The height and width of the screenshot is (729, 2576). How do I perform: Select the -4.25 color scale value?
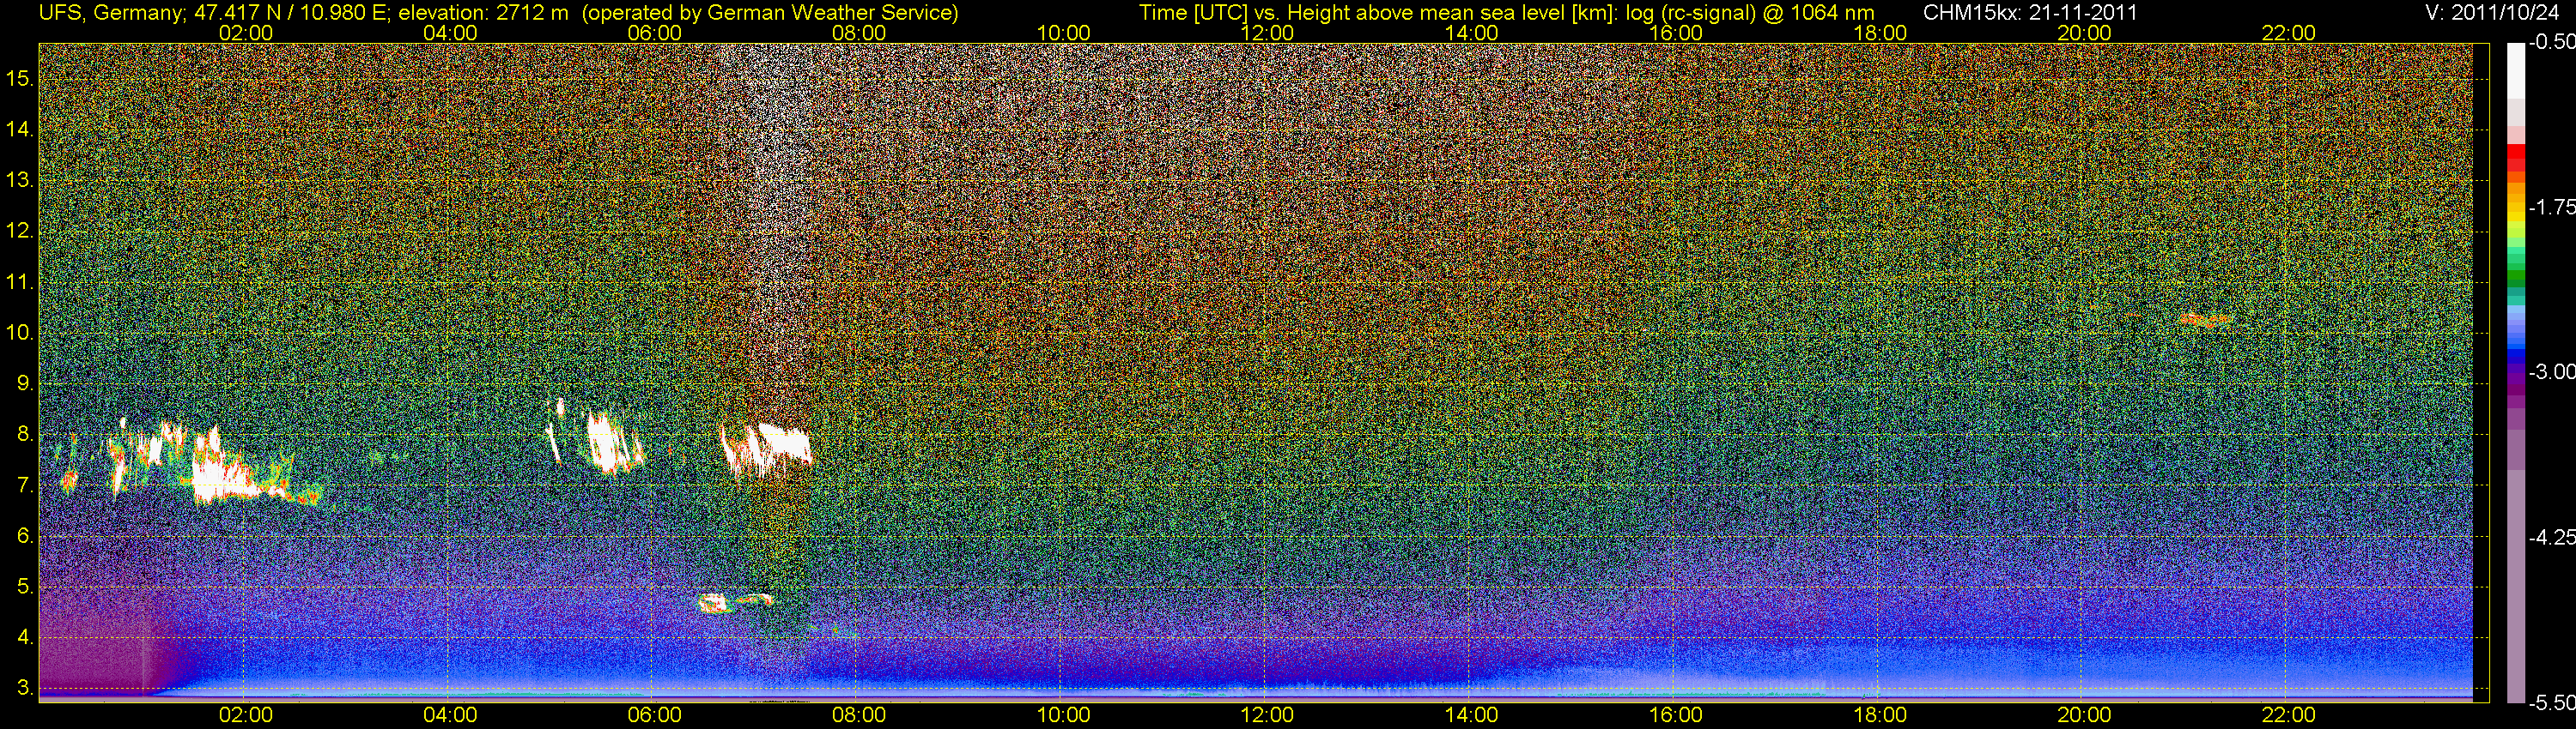point(2551,537)
